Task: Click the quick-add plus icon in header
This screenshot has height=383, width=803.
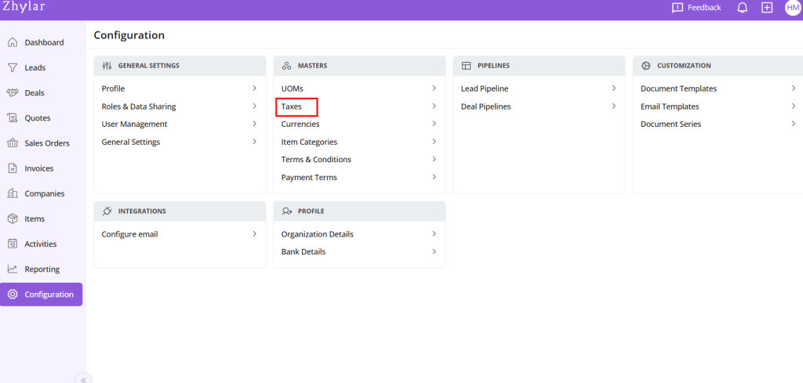Action: [x=767, y=8]
